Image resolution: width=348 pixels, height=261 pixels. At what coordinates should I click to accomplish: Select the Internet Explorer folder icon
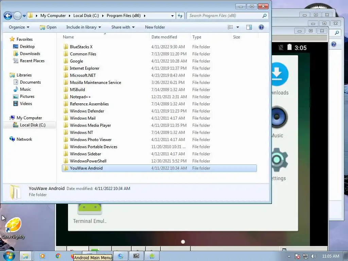[66, 68]
